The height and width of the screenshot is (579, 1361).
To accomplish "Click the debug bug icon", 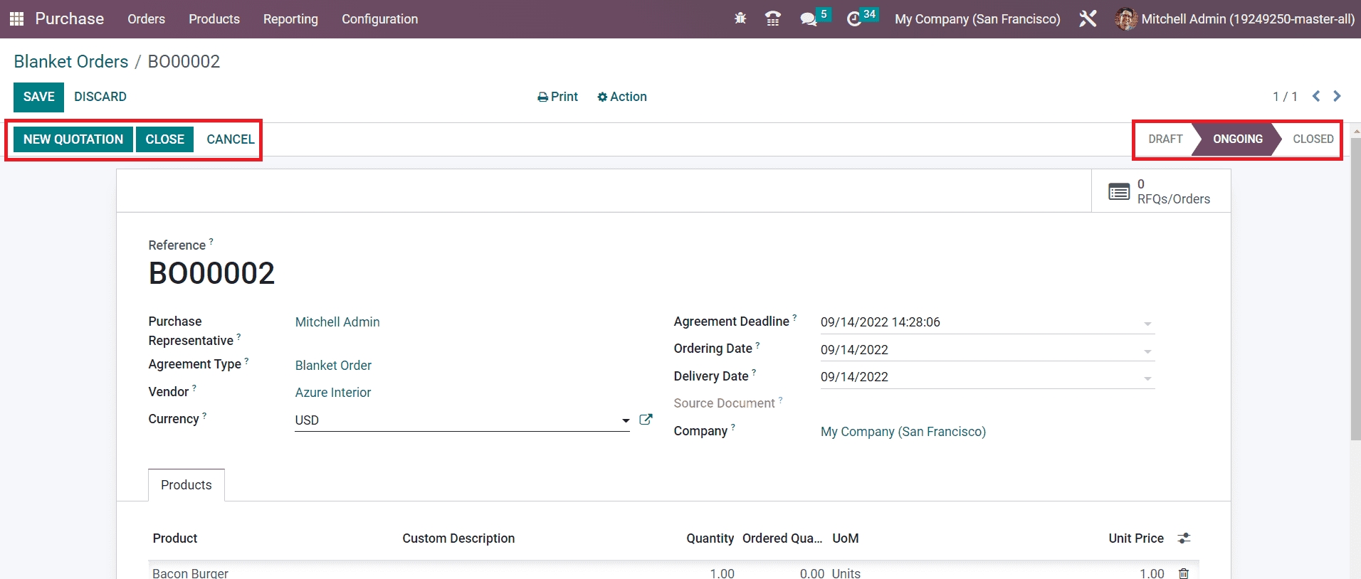I will pos(740,19).
